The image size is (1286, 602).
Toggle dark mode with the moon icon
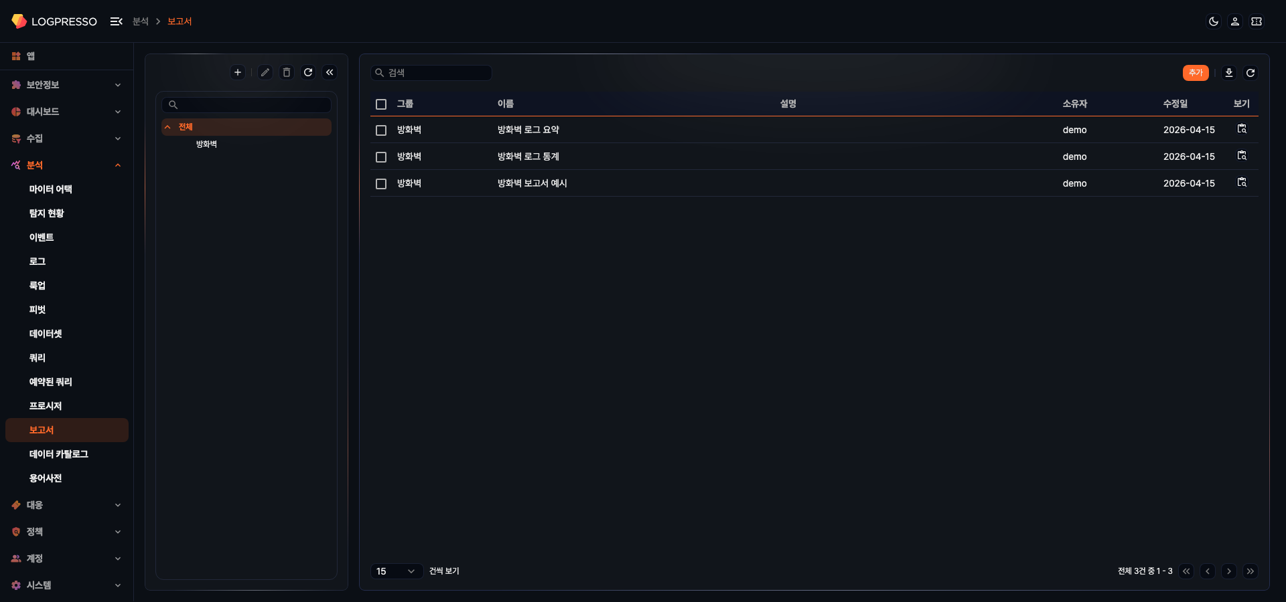coord(1214,21)
